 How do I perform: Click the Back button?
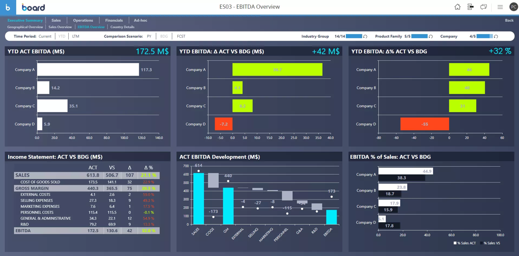coord(509,20)
